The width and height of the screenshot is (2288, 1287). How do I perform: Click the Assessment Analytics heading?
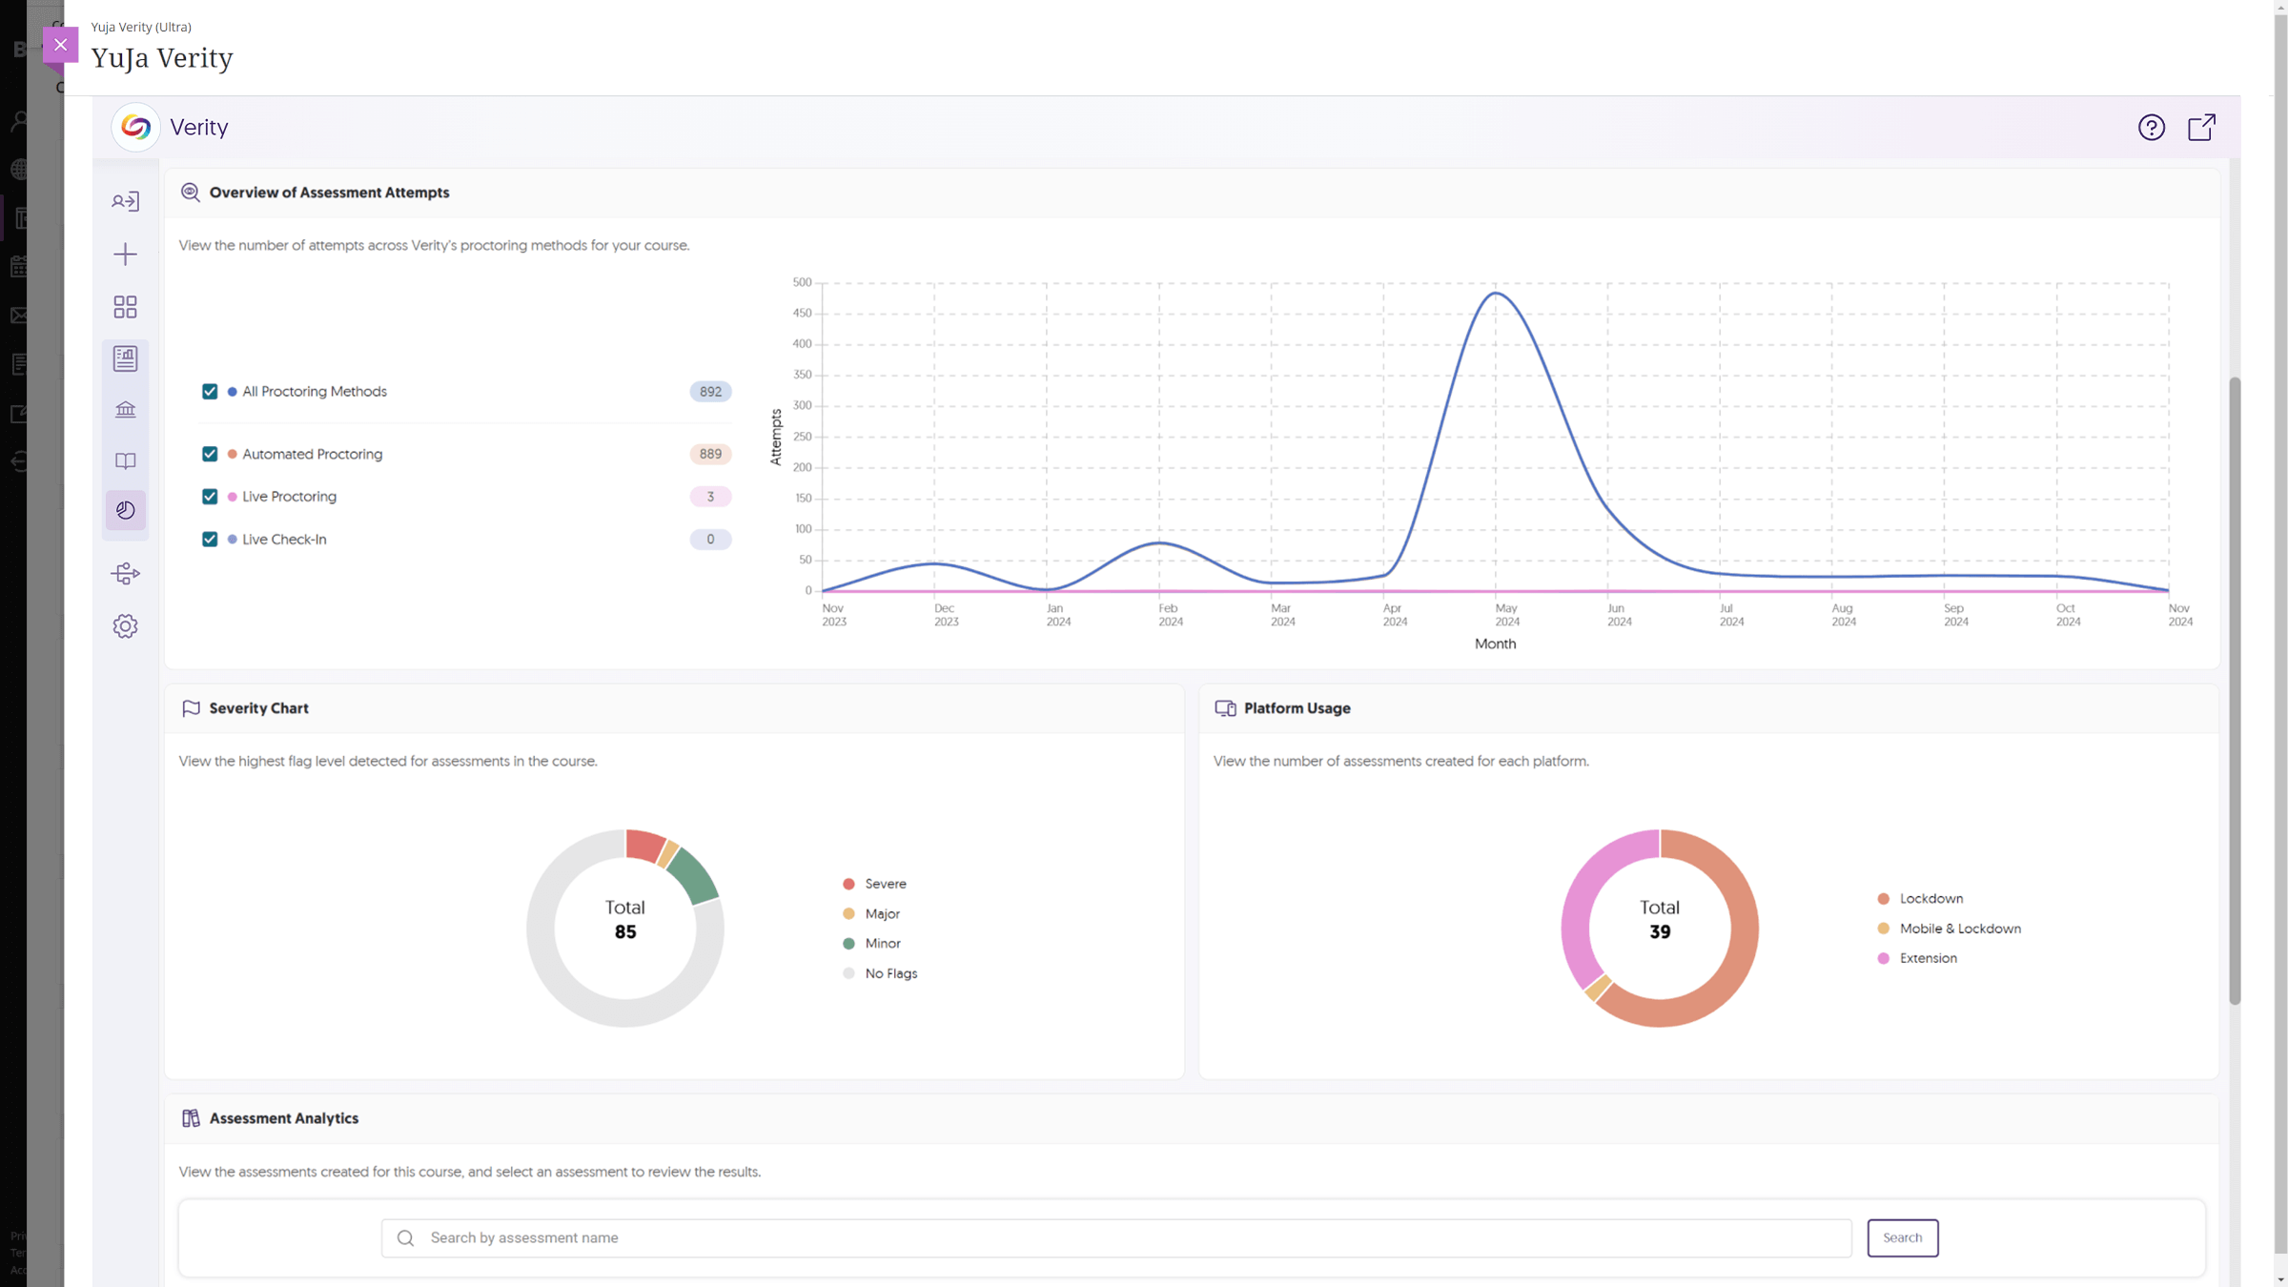click(283, 1118)
